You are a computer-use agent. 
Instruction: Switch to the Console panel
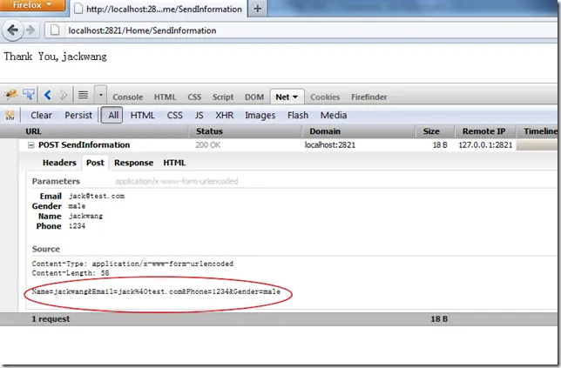(128, 97)
